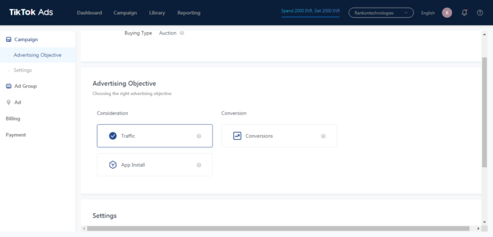Click the Conversions chart icon
Image resolution: width=493 pixels, height=237 pixels.
click(x=237, y=136)
